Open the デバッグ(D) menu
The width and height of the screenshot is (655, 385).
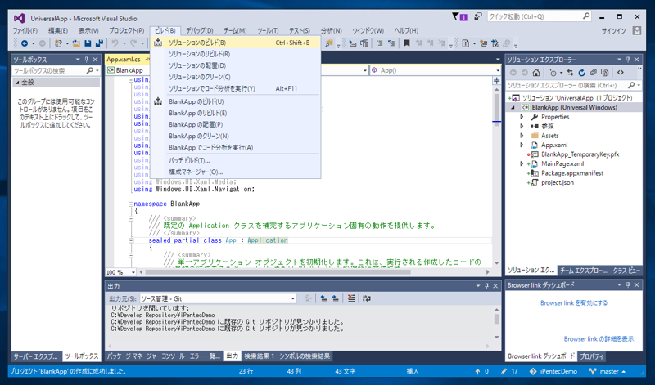point(199,31)
